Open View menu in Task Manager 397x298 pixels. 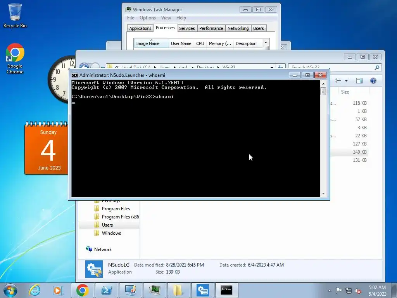click(166, 18)
